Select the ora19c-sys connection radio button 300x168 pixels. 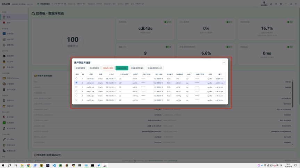76,87
